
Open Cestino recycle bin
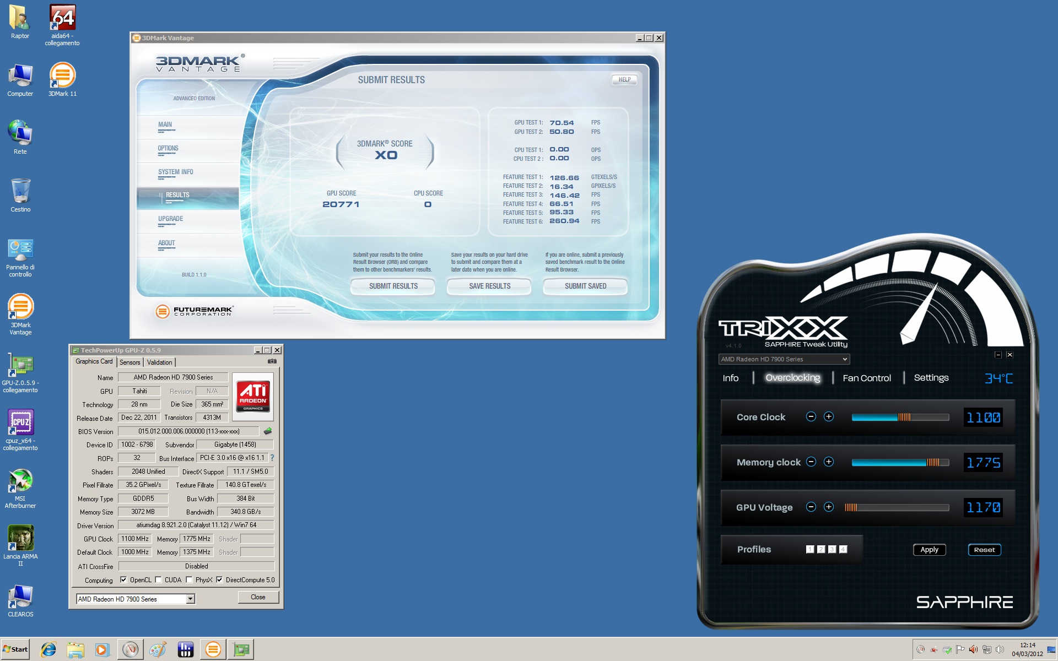tap(20, 196)
